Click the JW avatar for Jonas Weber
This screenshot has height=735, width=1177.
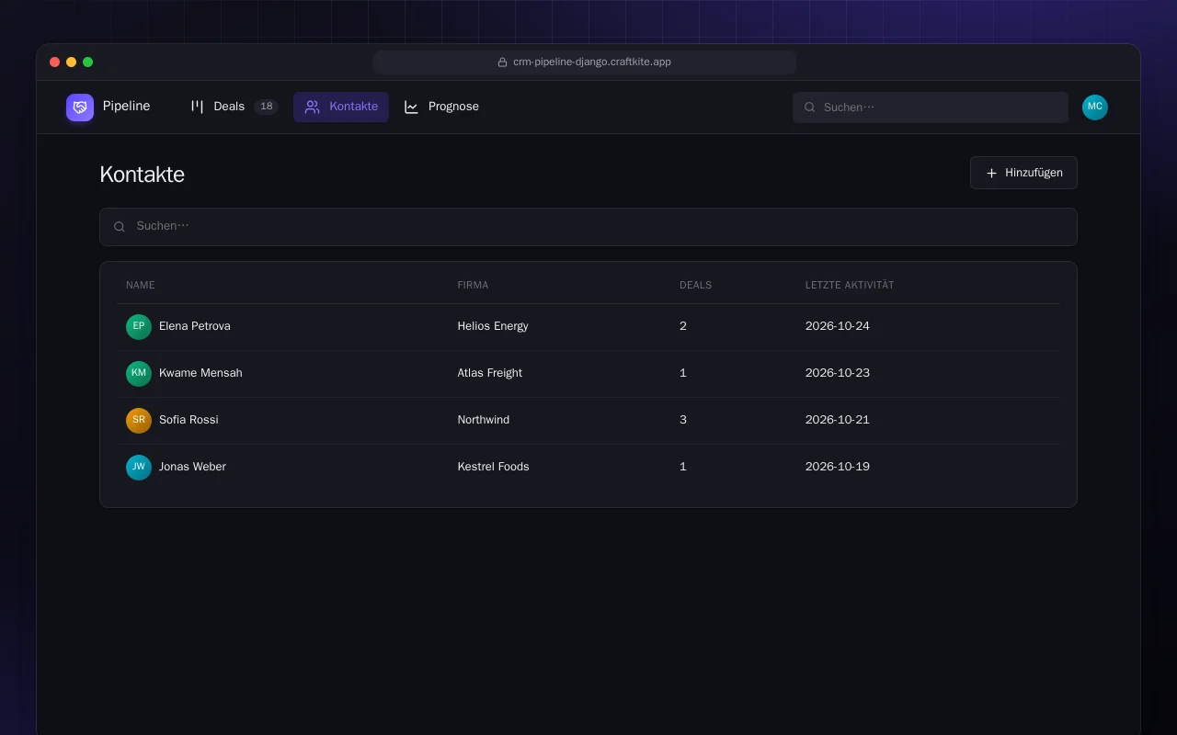tap(139, 468)
